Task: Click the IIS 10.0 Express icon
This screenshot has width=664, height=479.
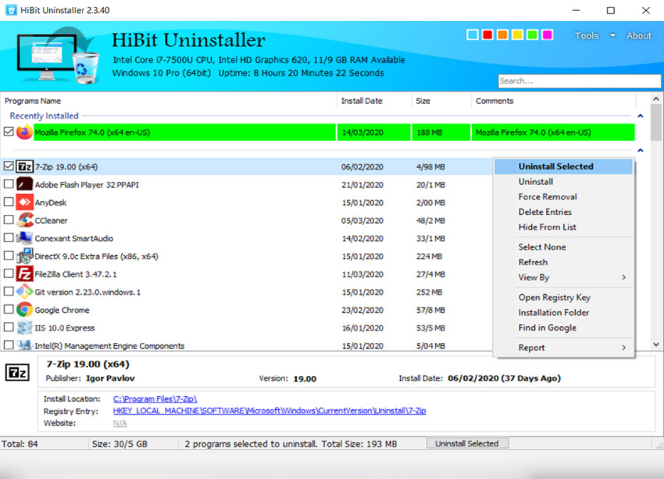Action: coord(24,327)
